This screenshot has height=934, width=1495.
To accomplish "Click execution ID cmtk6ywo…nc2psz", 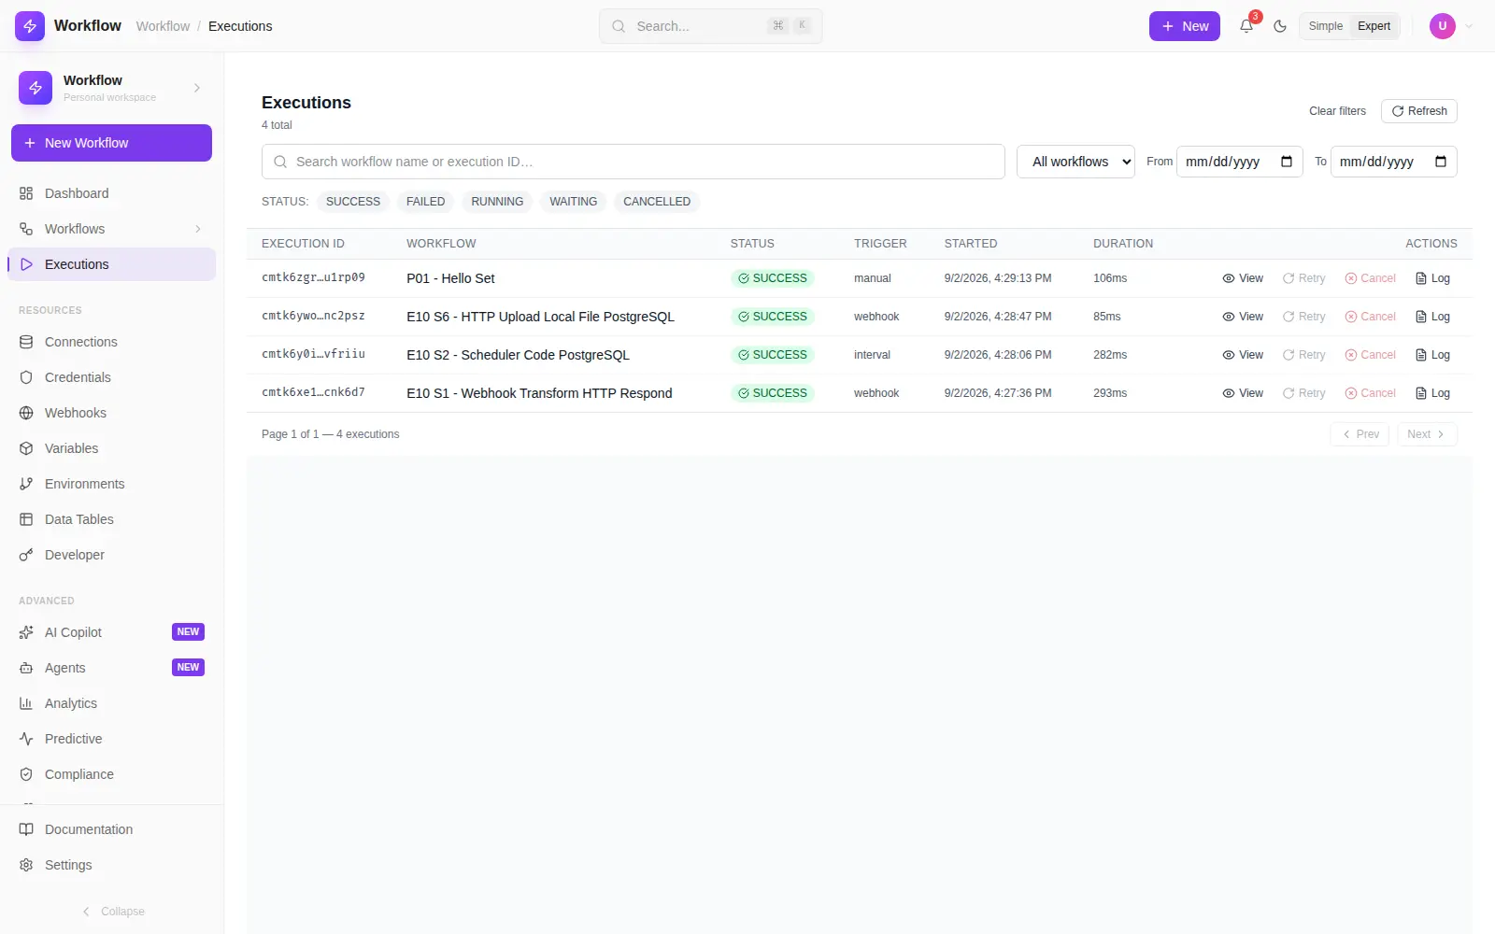I will click(313, 316).
